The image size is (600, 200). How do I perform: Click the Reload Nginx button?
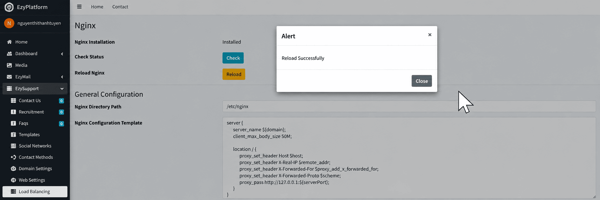point(234,74)
